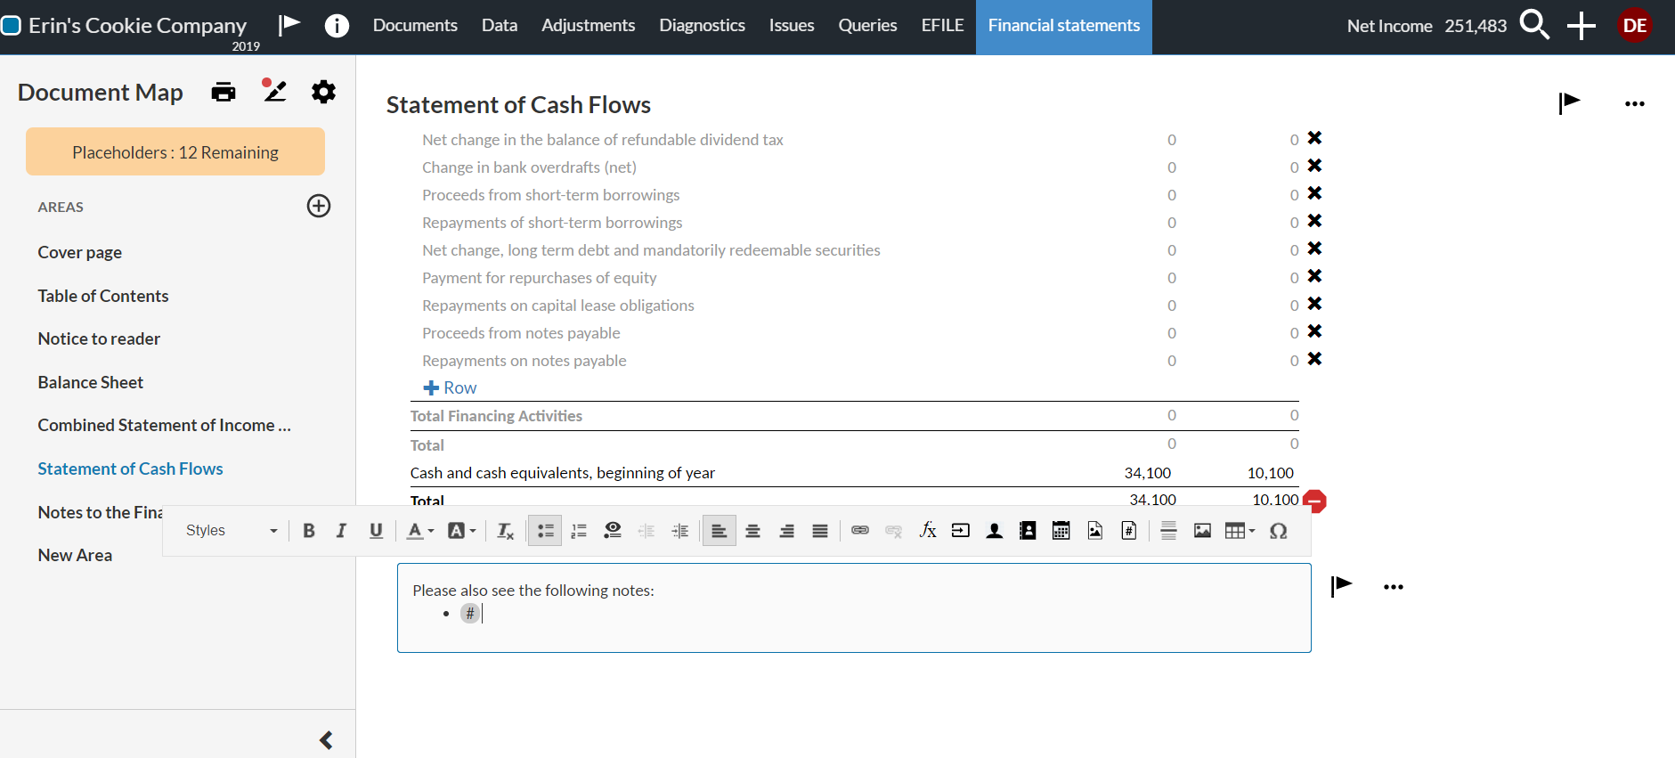Open the Styles dropdown
This screenshot has width=1675, height=758.
[x=231, y=531]
